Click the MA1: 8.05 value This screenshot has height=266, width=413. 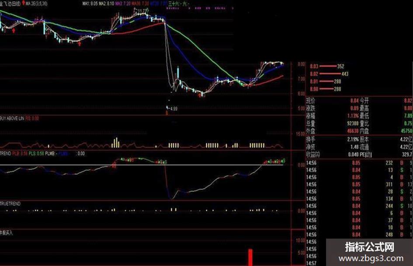[x=90, y=3]
